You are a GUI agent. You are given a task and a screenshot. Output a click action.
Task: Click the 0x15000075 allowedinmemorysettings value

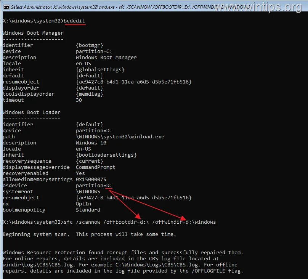(x=91, y=180)
